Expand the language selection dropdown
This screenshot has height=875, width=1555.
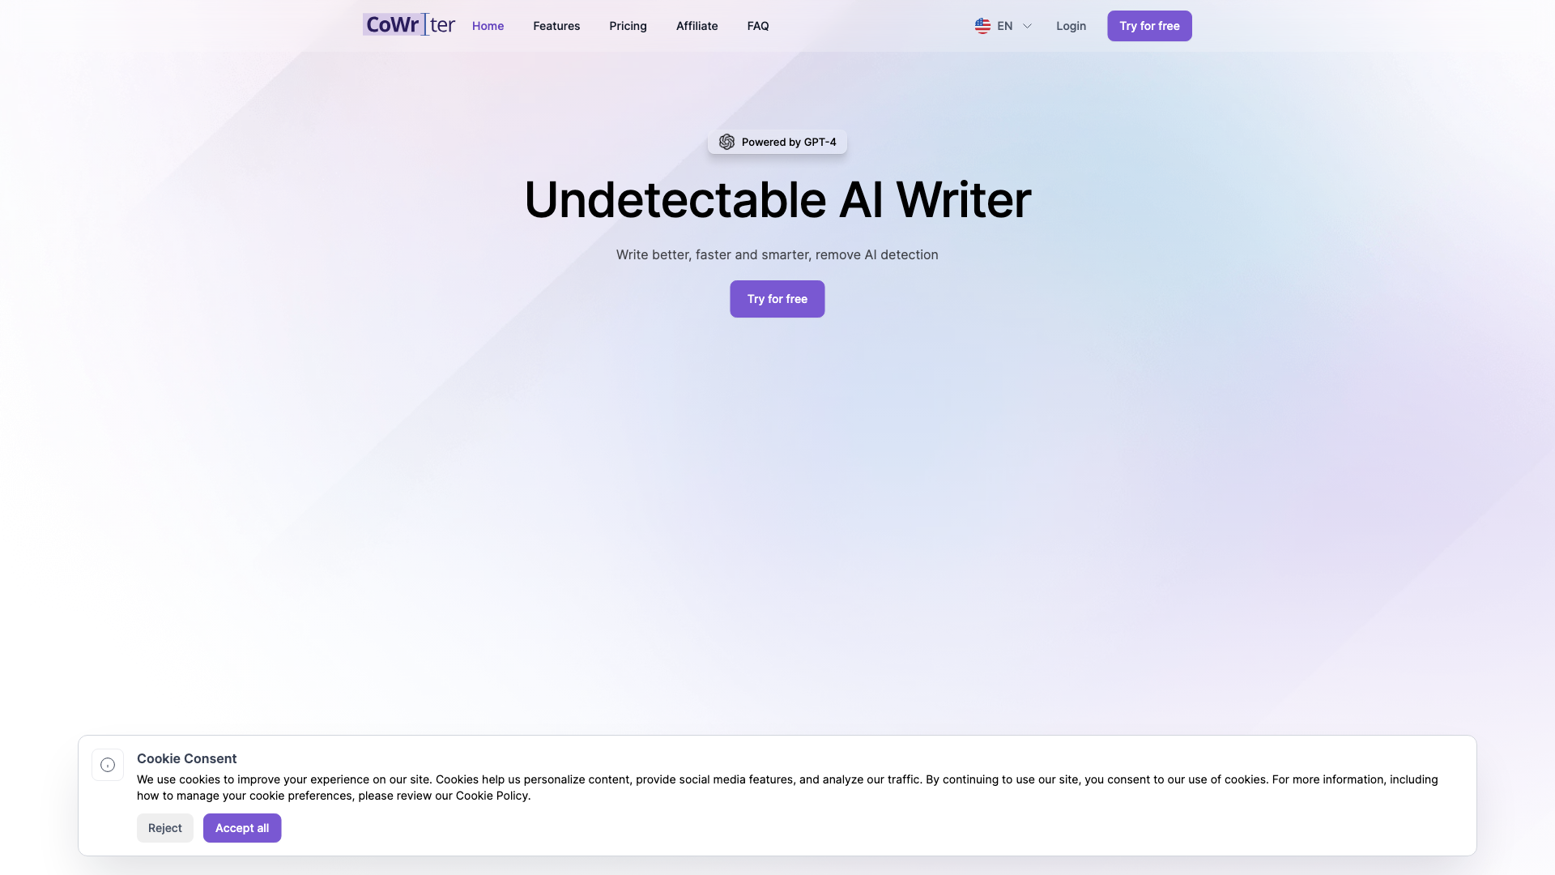tap(1002, 26)
